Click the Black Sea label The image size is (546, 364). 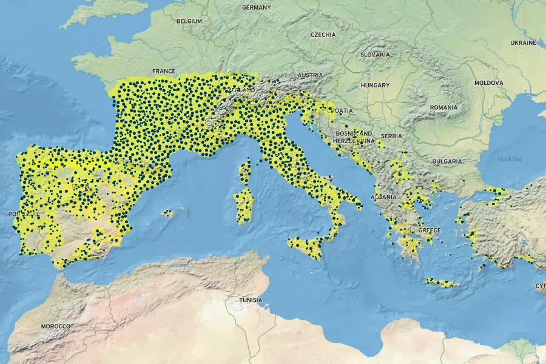(509, 159)
